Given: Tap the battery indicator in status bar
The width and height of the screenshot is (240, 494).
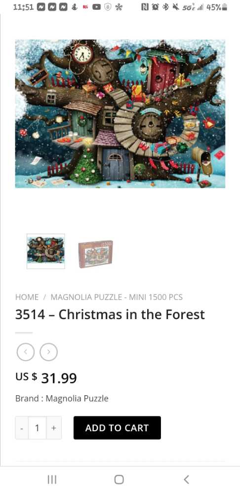Looking at the screenshot, I should [217, 7].
